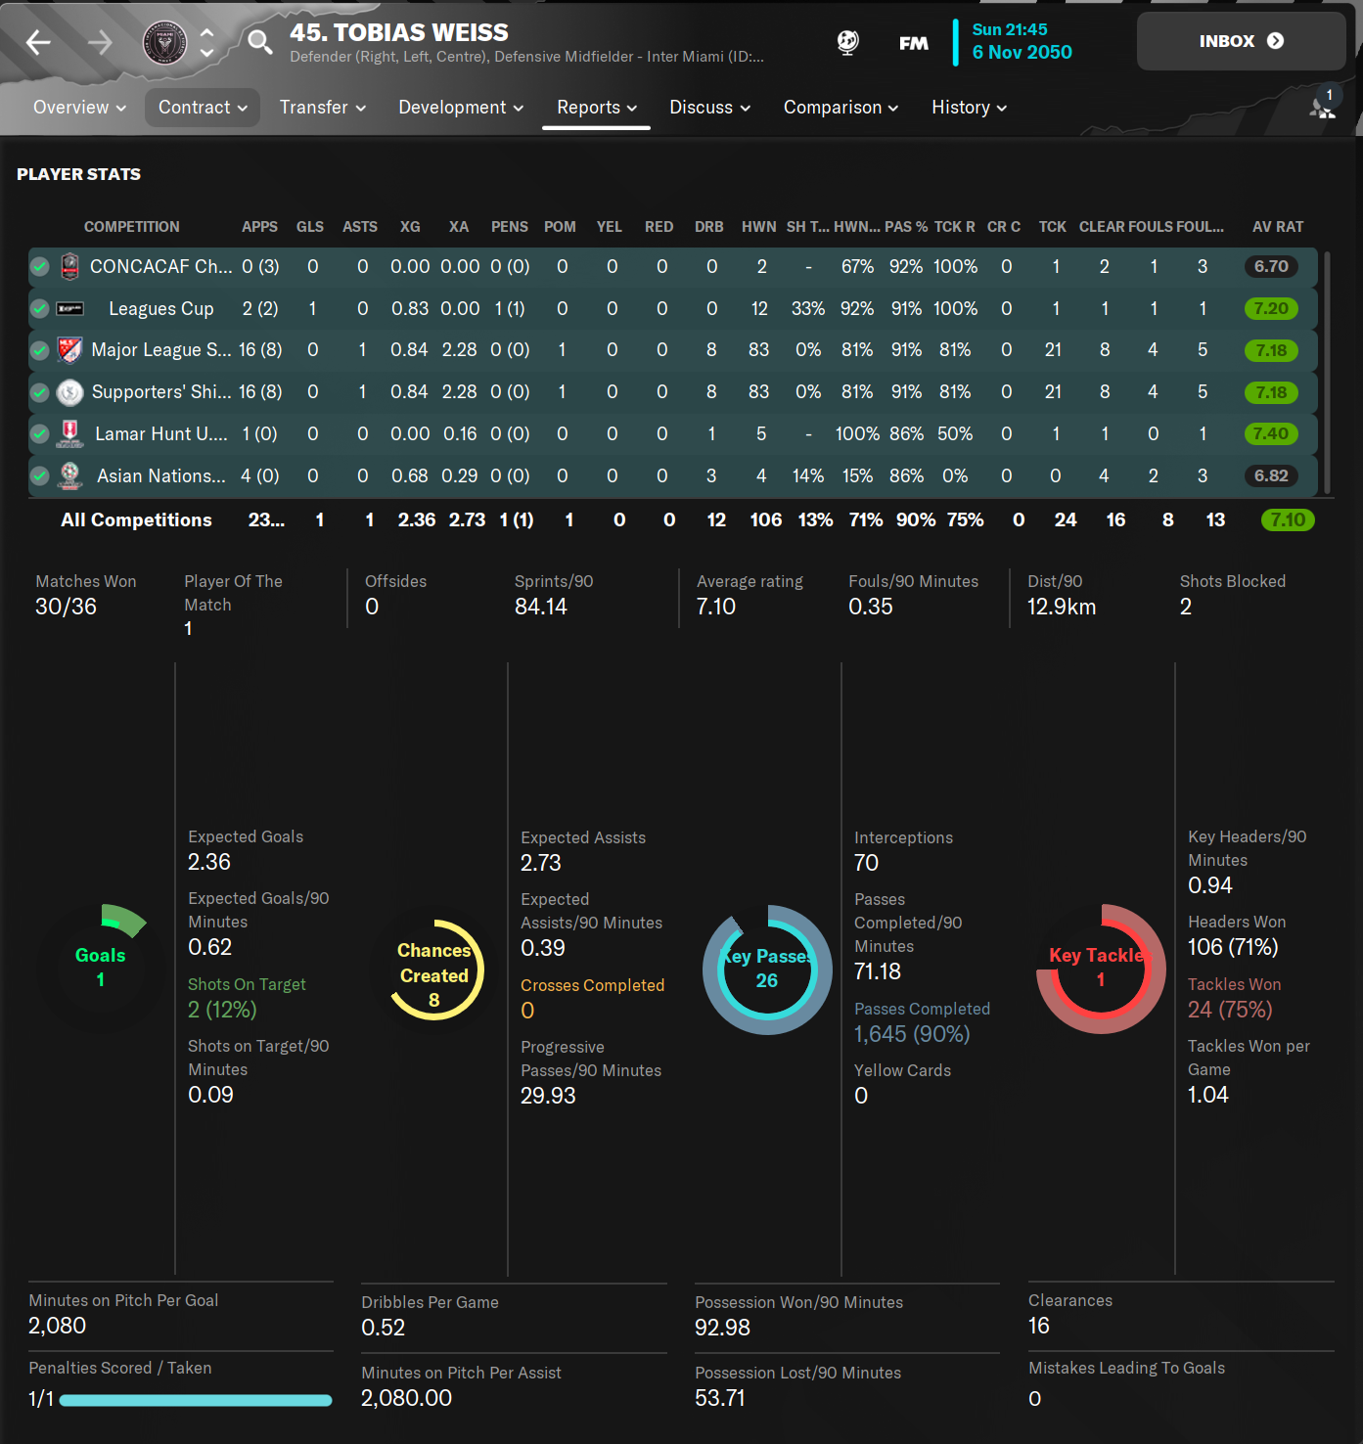Toggle the CONCACAF Champions row checkmark
The height and width of the screenshot is (1444, 1363).
coord(40,267)
